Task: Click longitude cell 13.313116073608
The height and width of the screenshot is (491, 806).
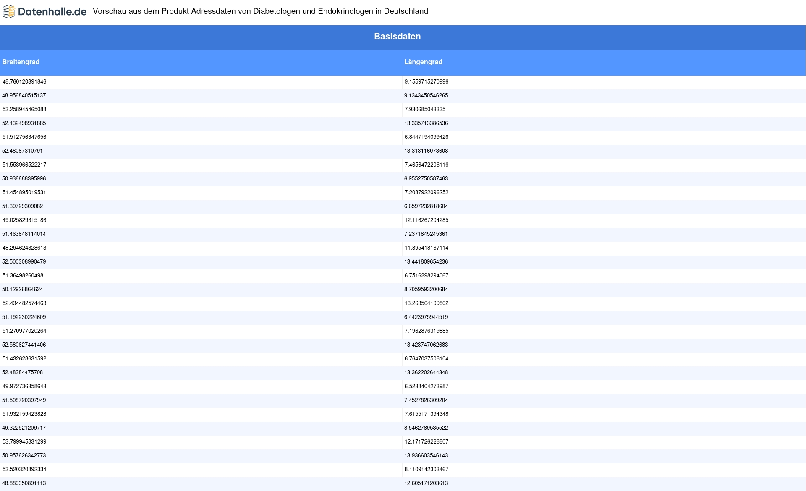Action: pyautogui.click(x=426, y=151)
